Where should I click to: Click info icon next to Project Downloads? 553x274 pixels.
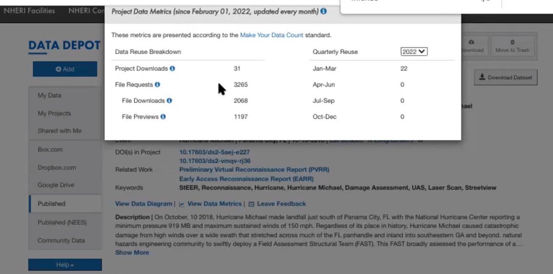click(172, 69)
